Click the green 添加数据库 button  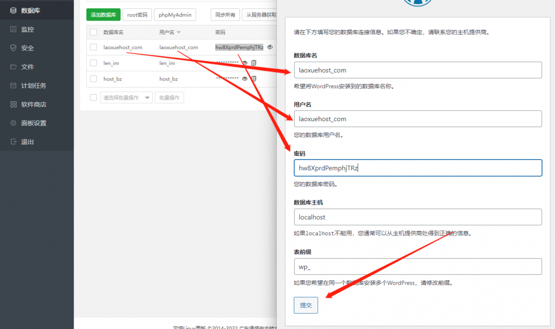[x=103, y=15]
